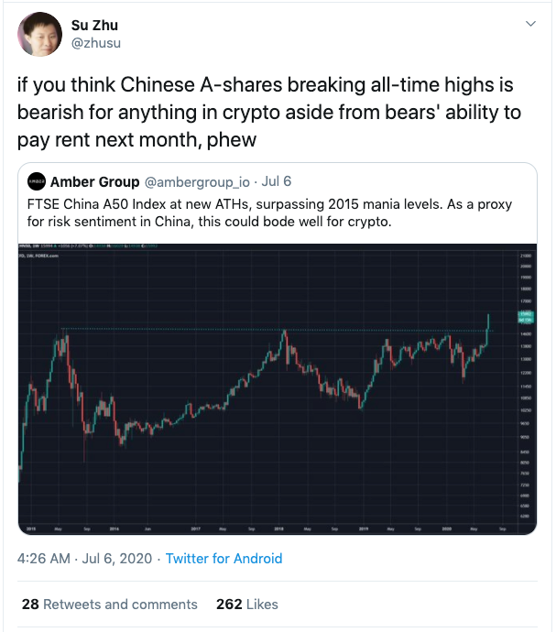This screenshot has width=556, height=632.
Task: Click the Amber Group avatar icon
Action: (37, 181)
